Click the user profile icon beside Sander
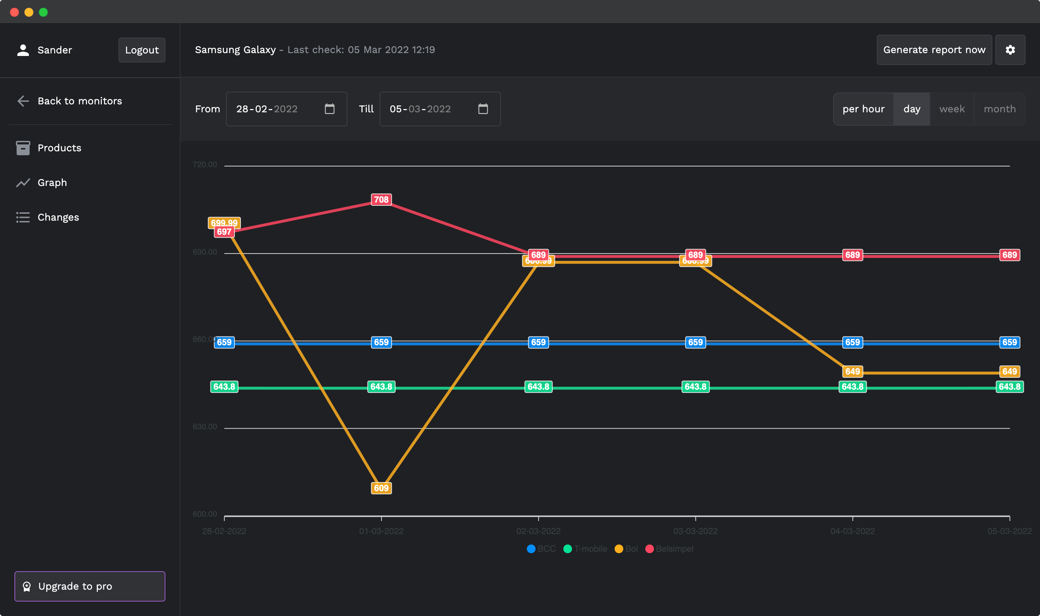Viewport: 1040px width, 616px height. tap(23, 50)
